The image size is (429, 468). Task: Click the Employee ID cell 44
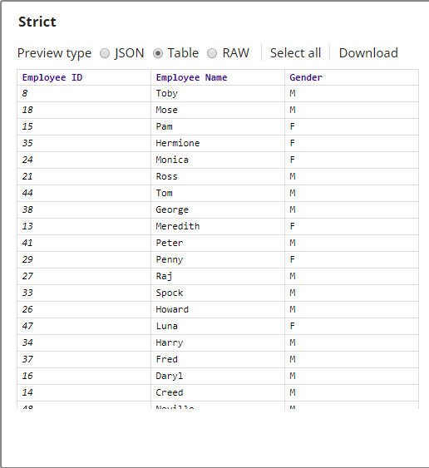[x=84, y=194]
